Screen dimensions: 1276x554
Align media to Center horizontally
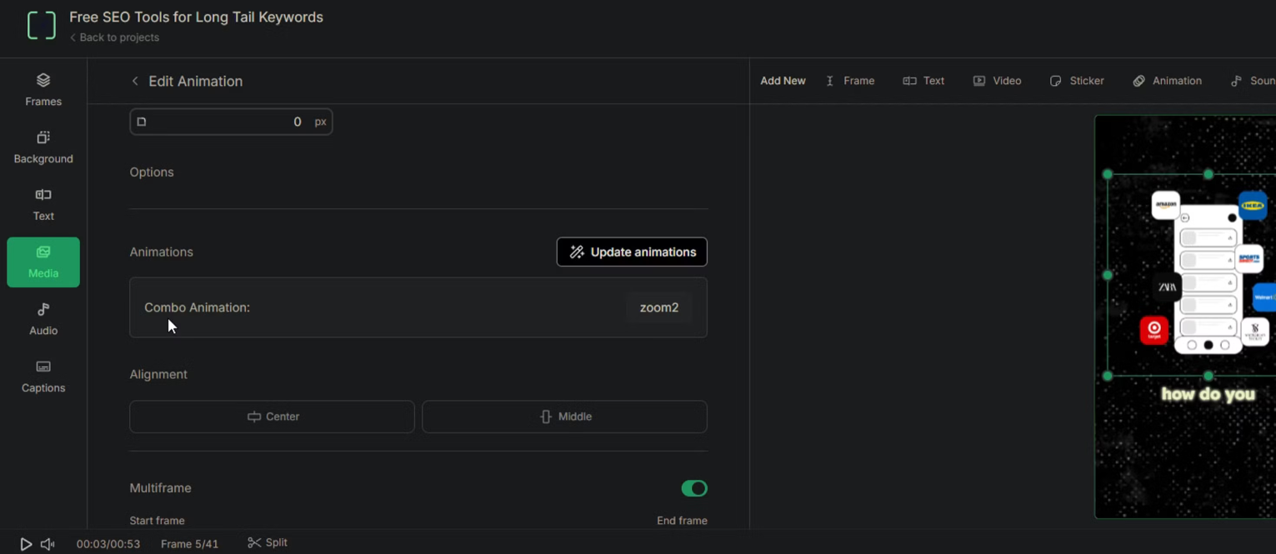(x=272, y=417)
